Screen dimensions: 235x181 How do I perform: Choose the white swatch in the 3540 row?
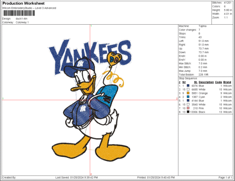188,104
